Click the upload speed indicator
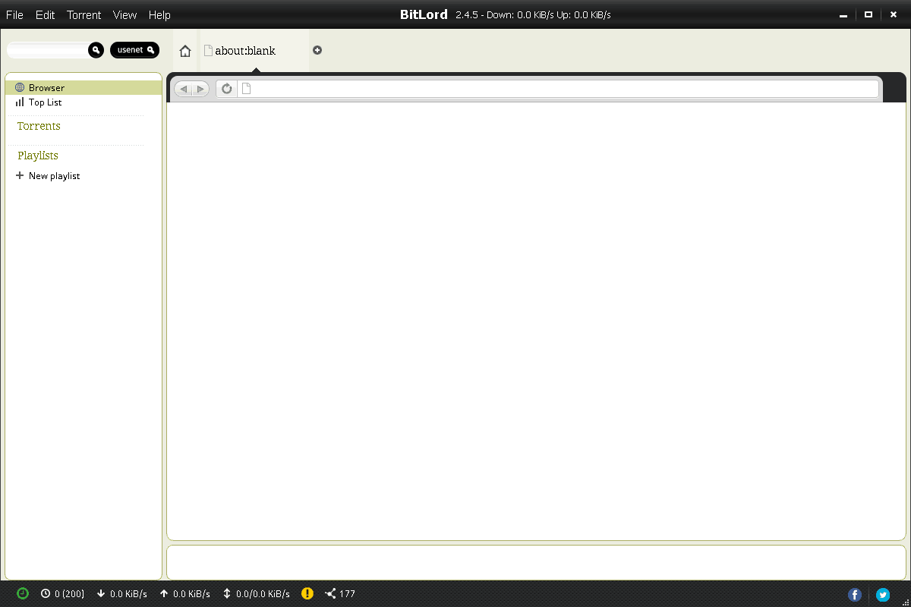This screenshot has height=607, width=911. [185, 594]
